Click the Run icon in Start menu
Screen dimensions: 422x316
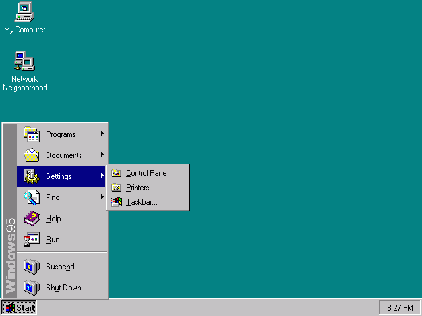coord(32,240)
